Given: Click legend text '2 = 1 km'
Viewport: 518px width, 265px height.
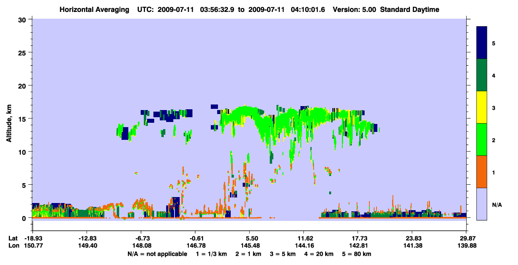Looking at the screenshot, I should 249,254.
